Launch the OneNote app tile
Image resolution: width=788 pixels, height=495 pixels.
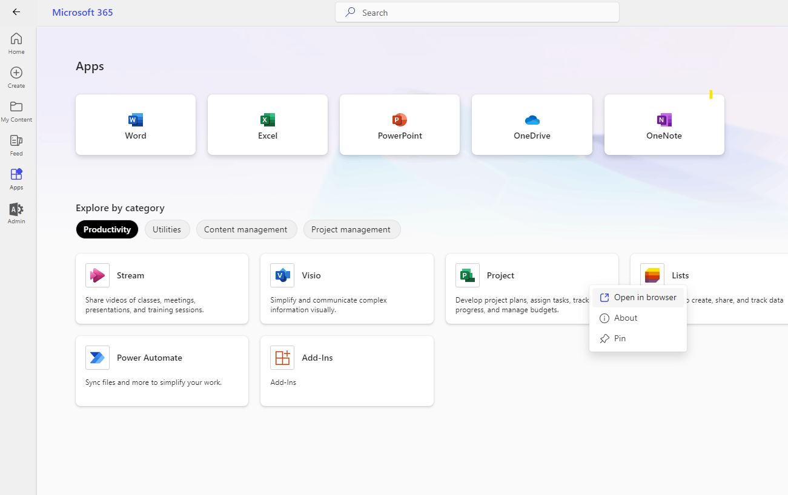[664, 125]
